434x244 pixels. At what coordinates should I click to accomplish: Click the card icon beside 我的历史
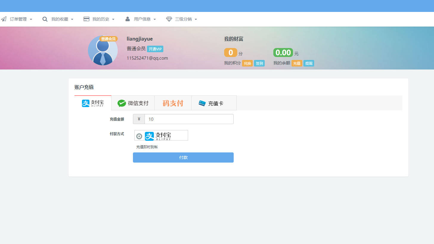coord(86,19)
